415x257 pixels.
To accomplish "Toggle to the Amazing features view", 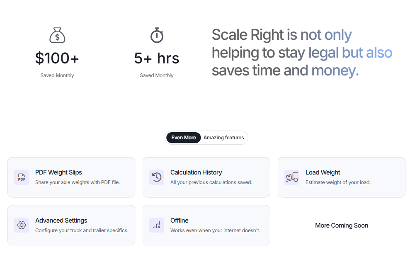I will click(223, 137).
